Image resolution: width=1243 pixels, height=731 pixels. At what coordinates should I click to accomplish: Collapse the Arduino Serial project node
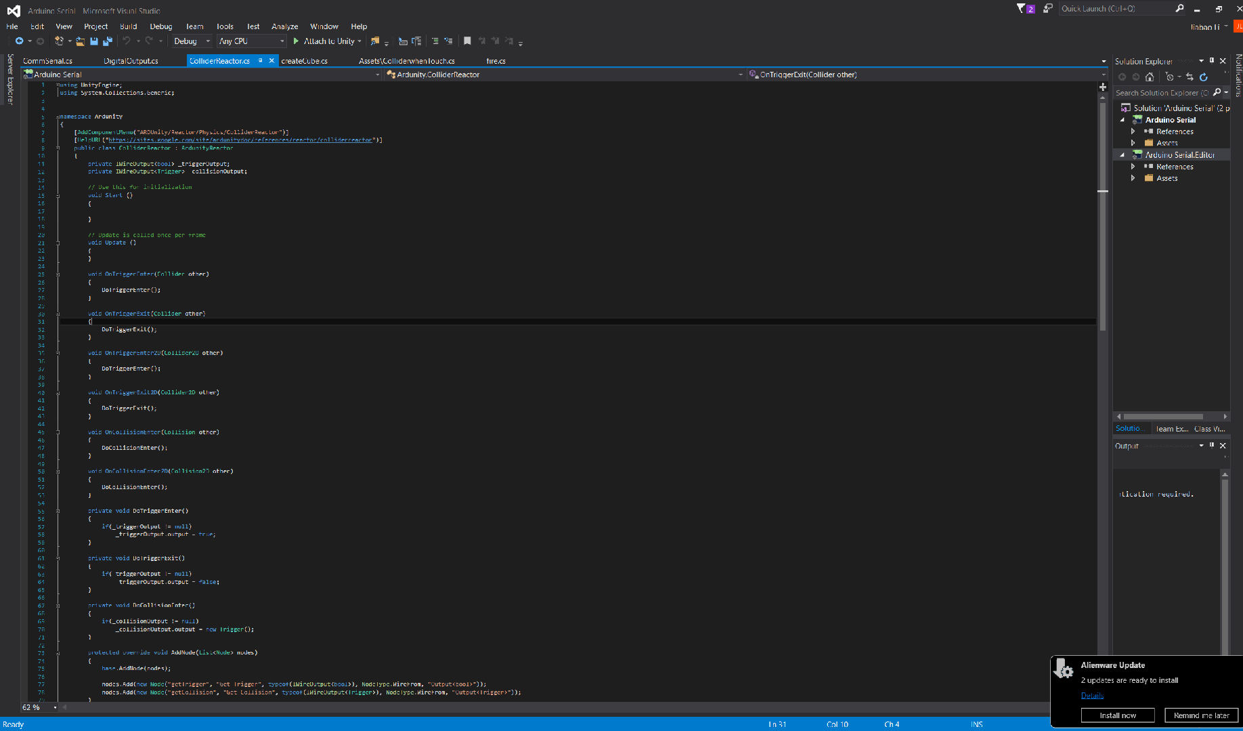[x=1122, y=120]
